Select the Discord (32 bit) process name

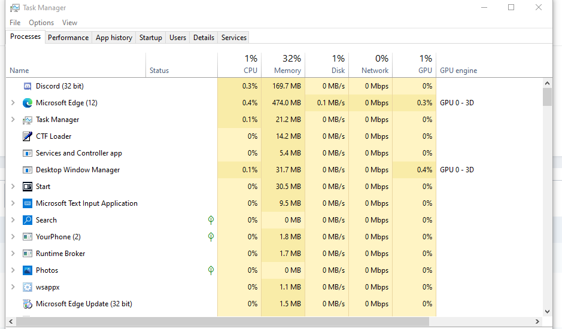point(59,86)
